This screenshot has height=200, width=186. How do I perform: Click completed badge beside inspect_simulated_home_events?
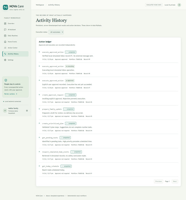76,152
